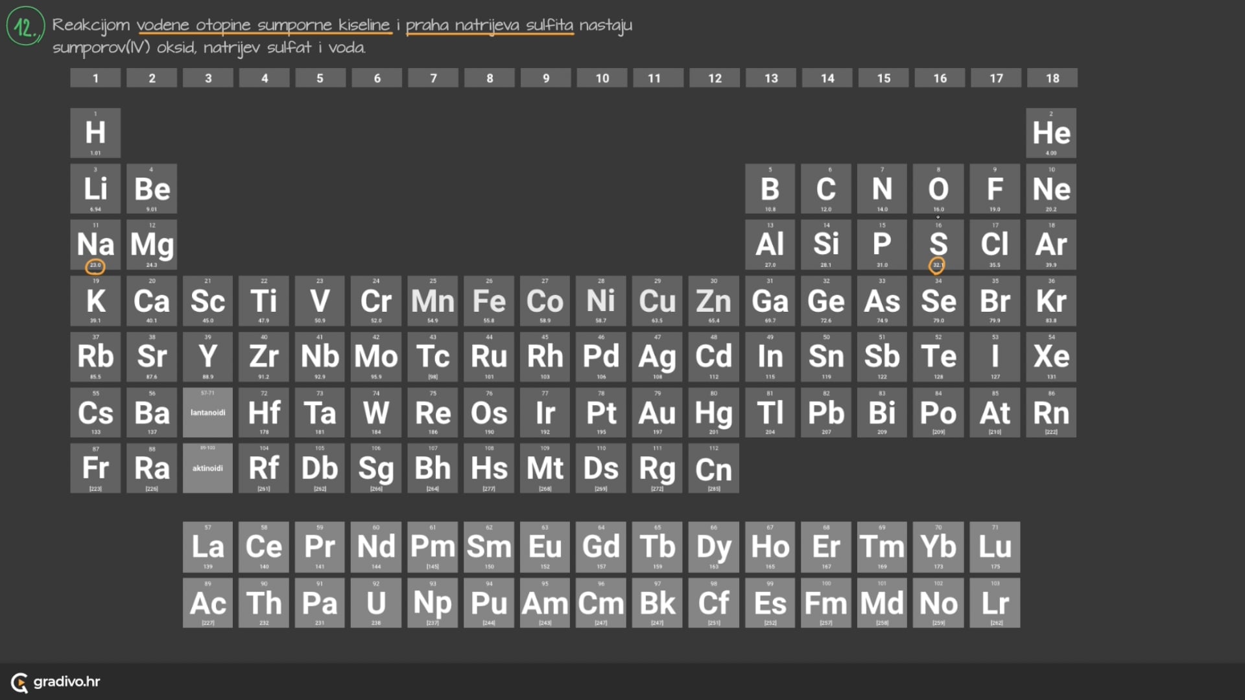
Task: Click the gradivo.hr link text
Action: pyautogui.click(x=67, y=682)
